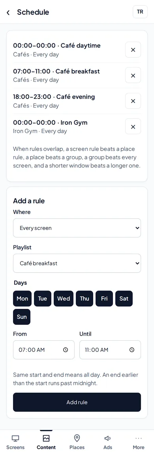The image size is (154, 455).
Task: Open the More menu
Action: [139, 442]
